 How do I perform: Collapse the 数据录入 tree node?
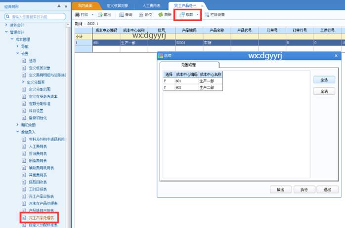[18, 132]
